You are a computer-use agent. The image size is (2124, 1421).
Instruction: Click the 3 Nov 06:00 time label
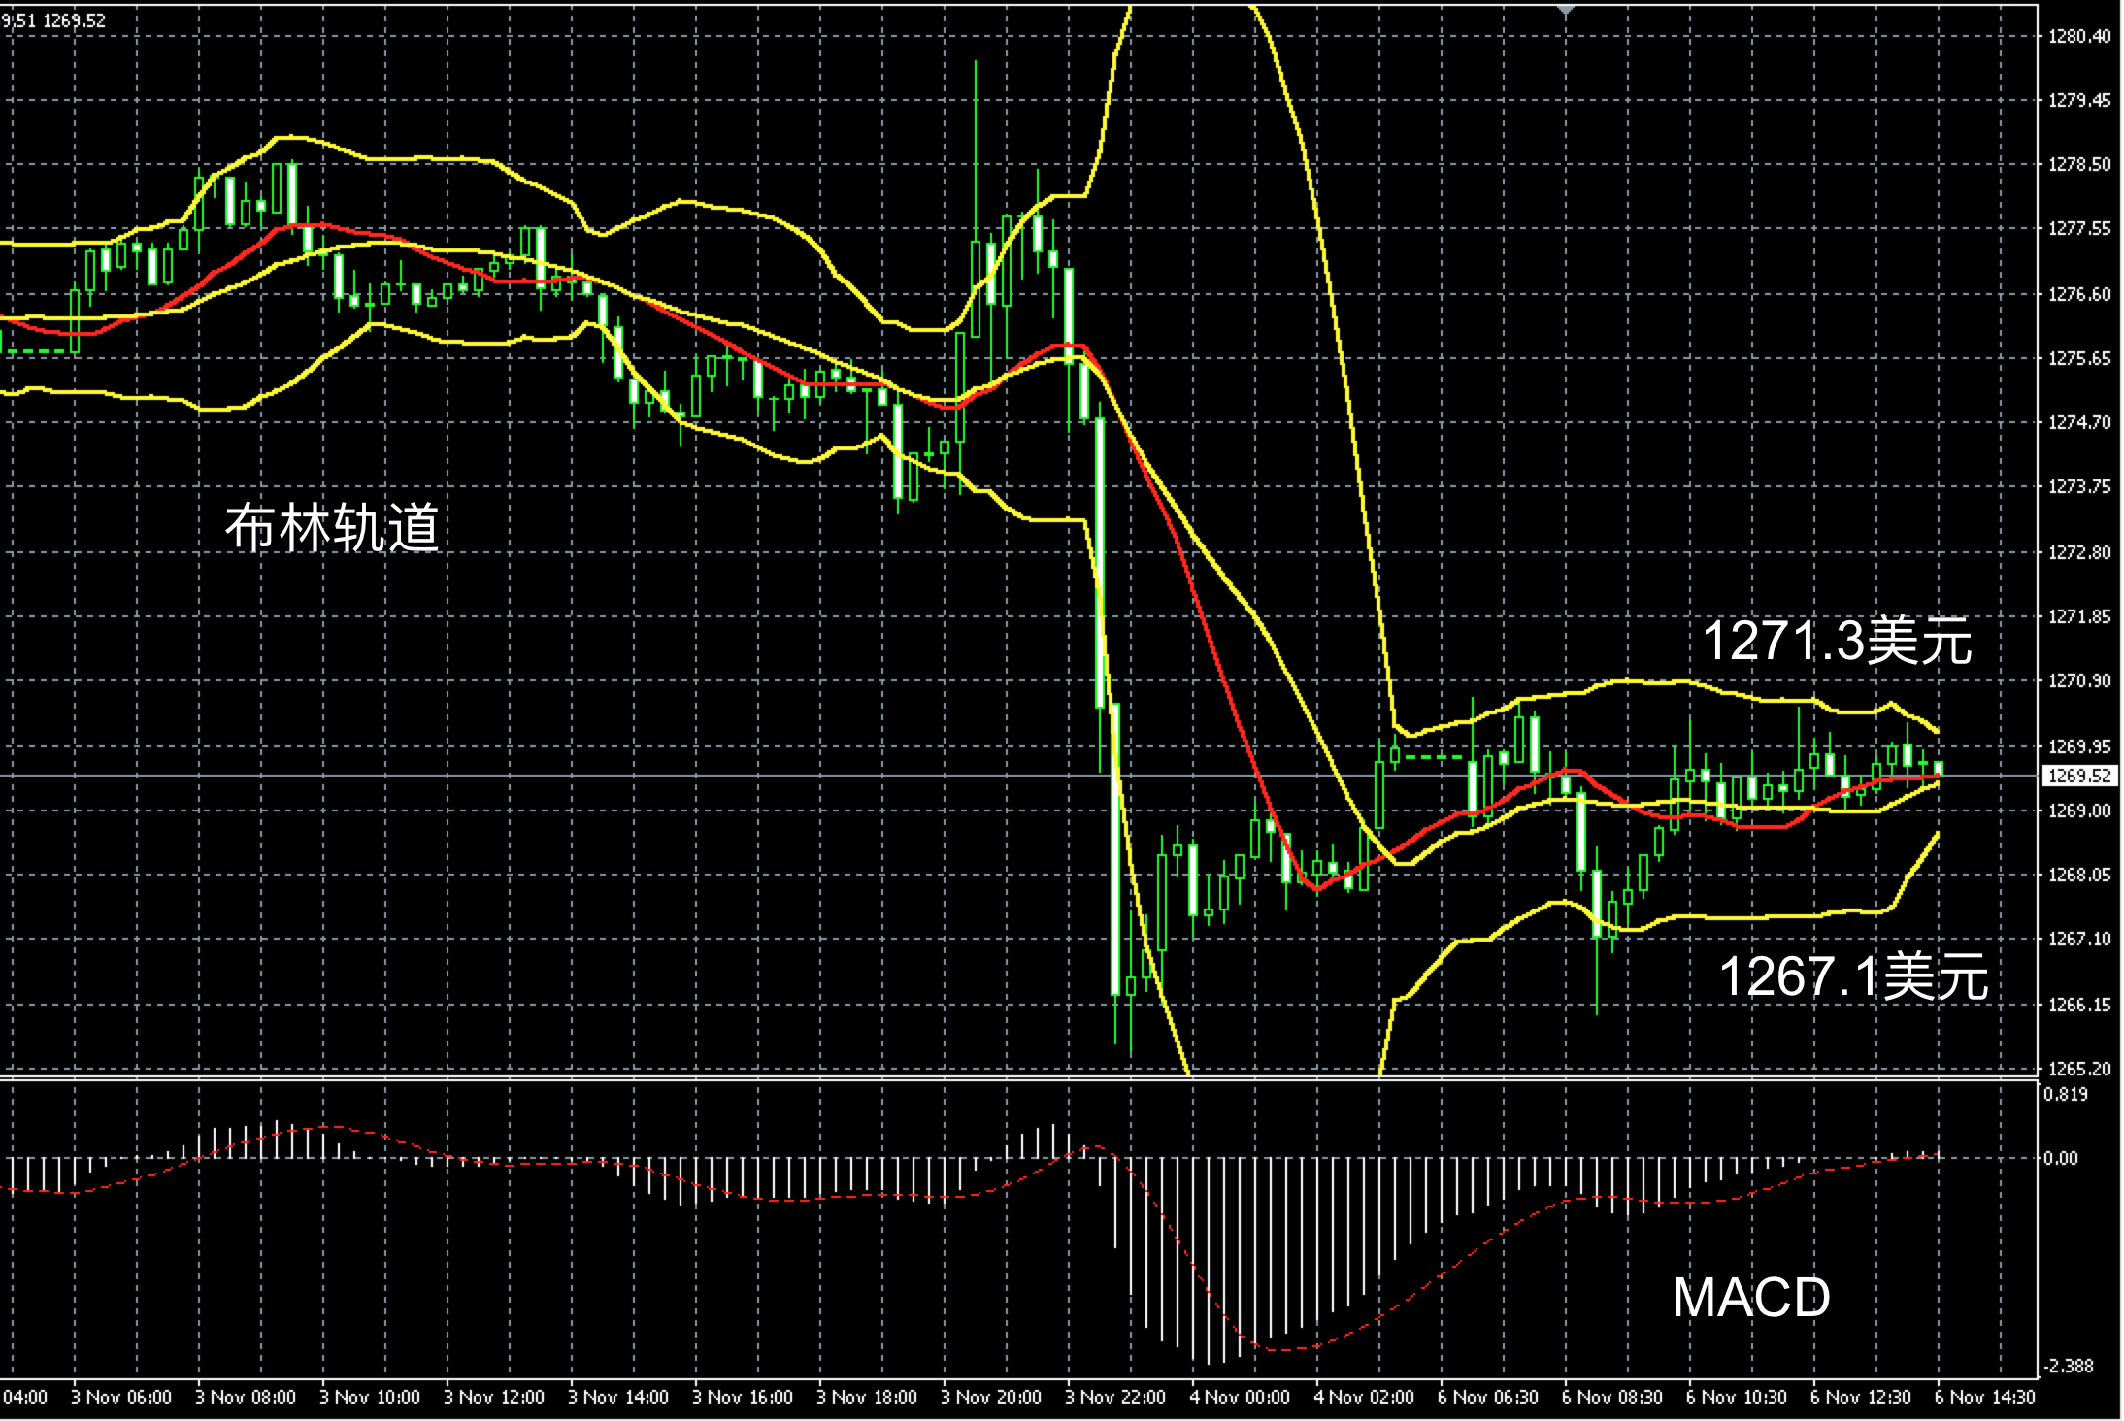tap(121, 1398)
